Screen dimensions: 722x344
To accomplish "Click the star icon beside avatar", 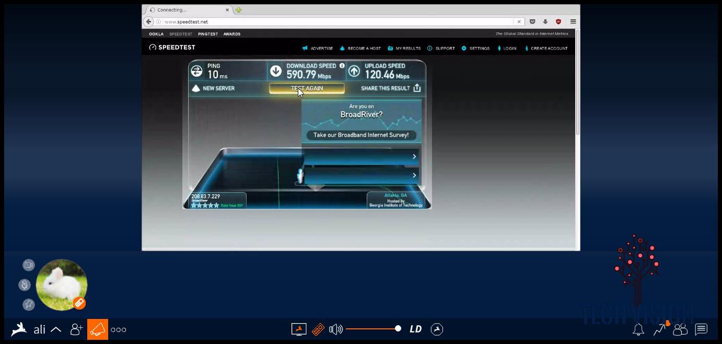I will pos(28,304).
